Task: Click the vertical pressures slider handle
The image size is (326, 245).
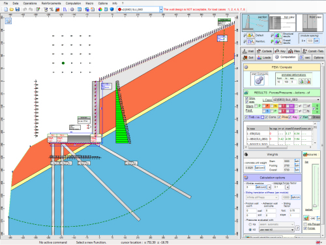Action: click(315, 206)
